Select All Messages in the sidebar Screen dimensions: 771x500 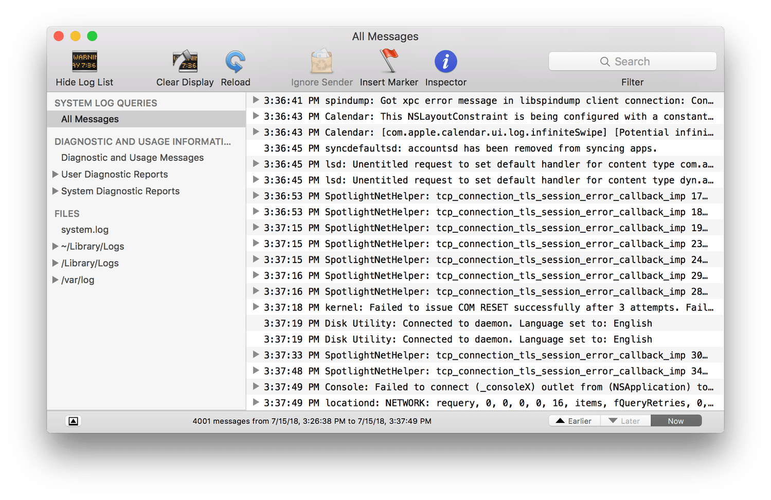[x=147, y=119]
